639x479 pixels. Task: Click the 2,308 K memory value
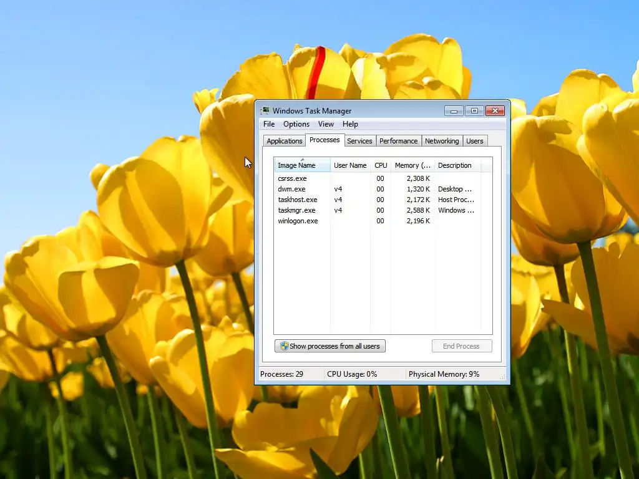(x=418, y=178)
